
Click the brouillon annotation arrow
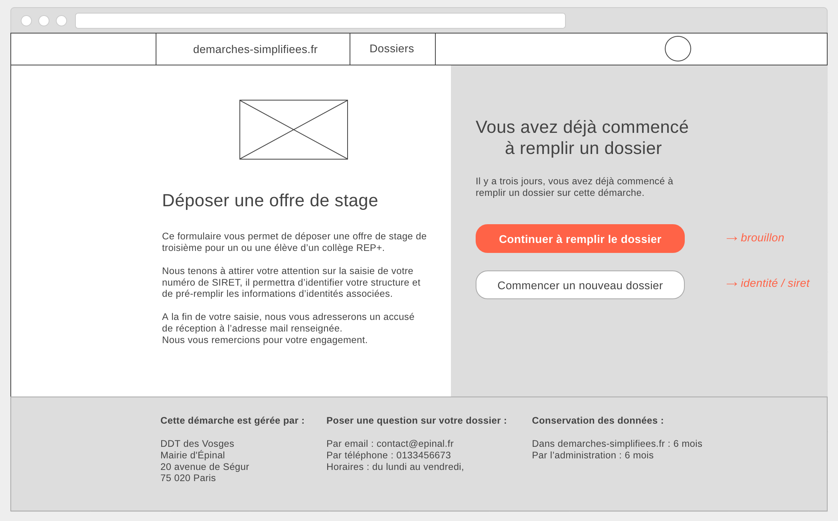(755, 237)
